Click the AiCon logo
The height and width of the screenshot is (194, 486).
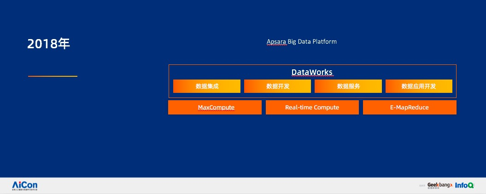coord(25,186)
